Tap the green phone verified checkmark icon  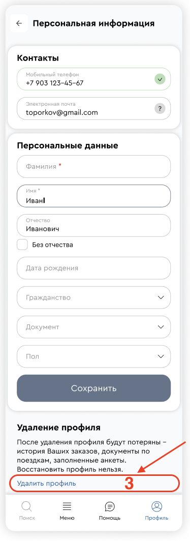160,79
